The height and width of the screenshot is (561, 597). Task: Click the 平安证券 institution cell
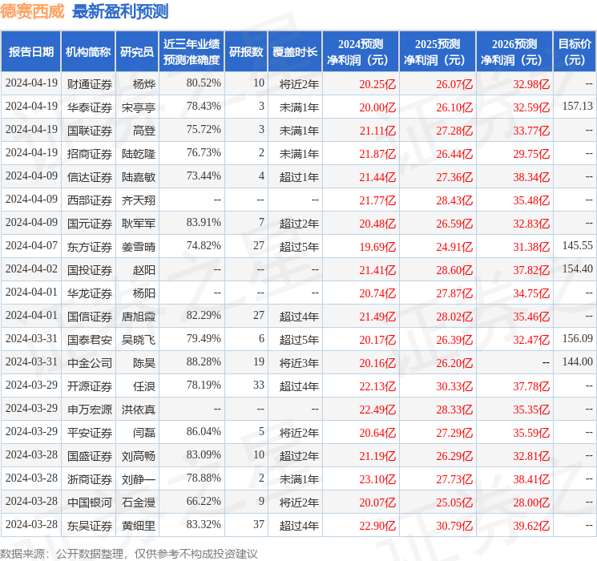pyautogui.click(x=90, y=433)
